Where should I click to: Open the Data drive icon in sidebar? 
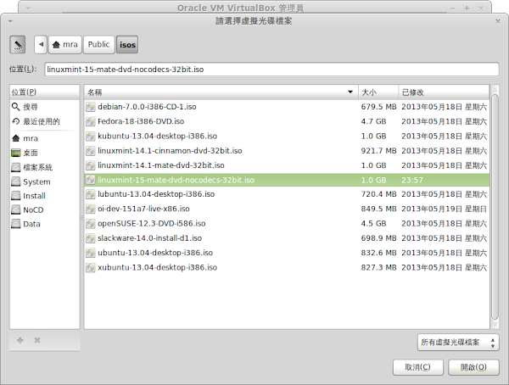pos(15,224)
